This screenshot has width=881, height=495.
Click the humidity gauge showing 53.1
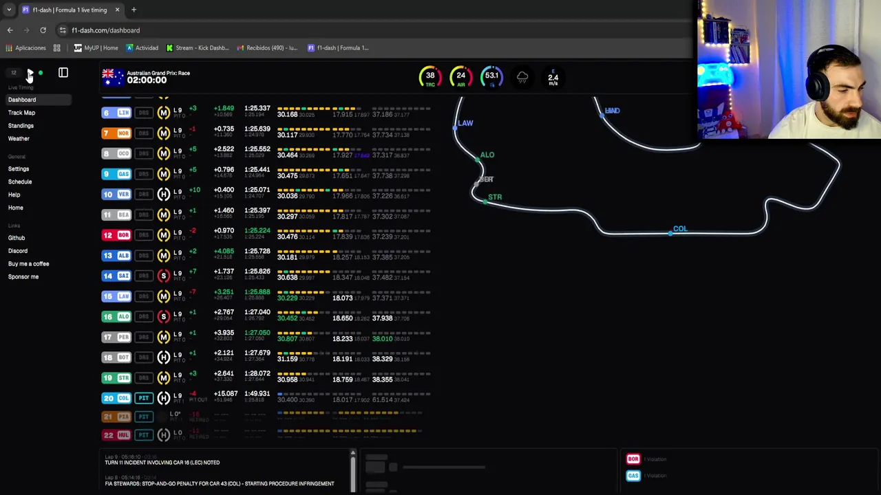(491, 77)
